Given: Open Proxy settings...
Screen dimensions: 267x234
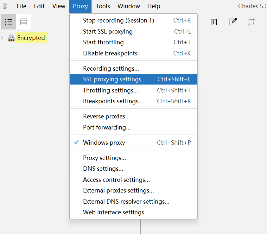Looking at the screenshot, I should point(133,158).
